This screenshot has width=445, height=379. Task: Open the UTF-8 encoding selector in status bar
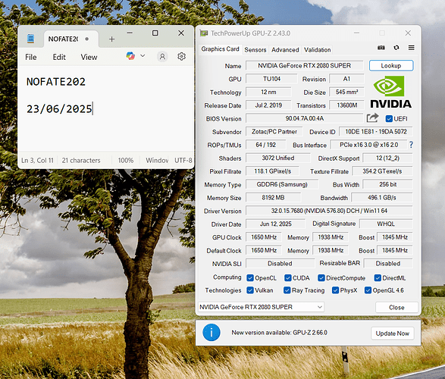tap(183, 160)
